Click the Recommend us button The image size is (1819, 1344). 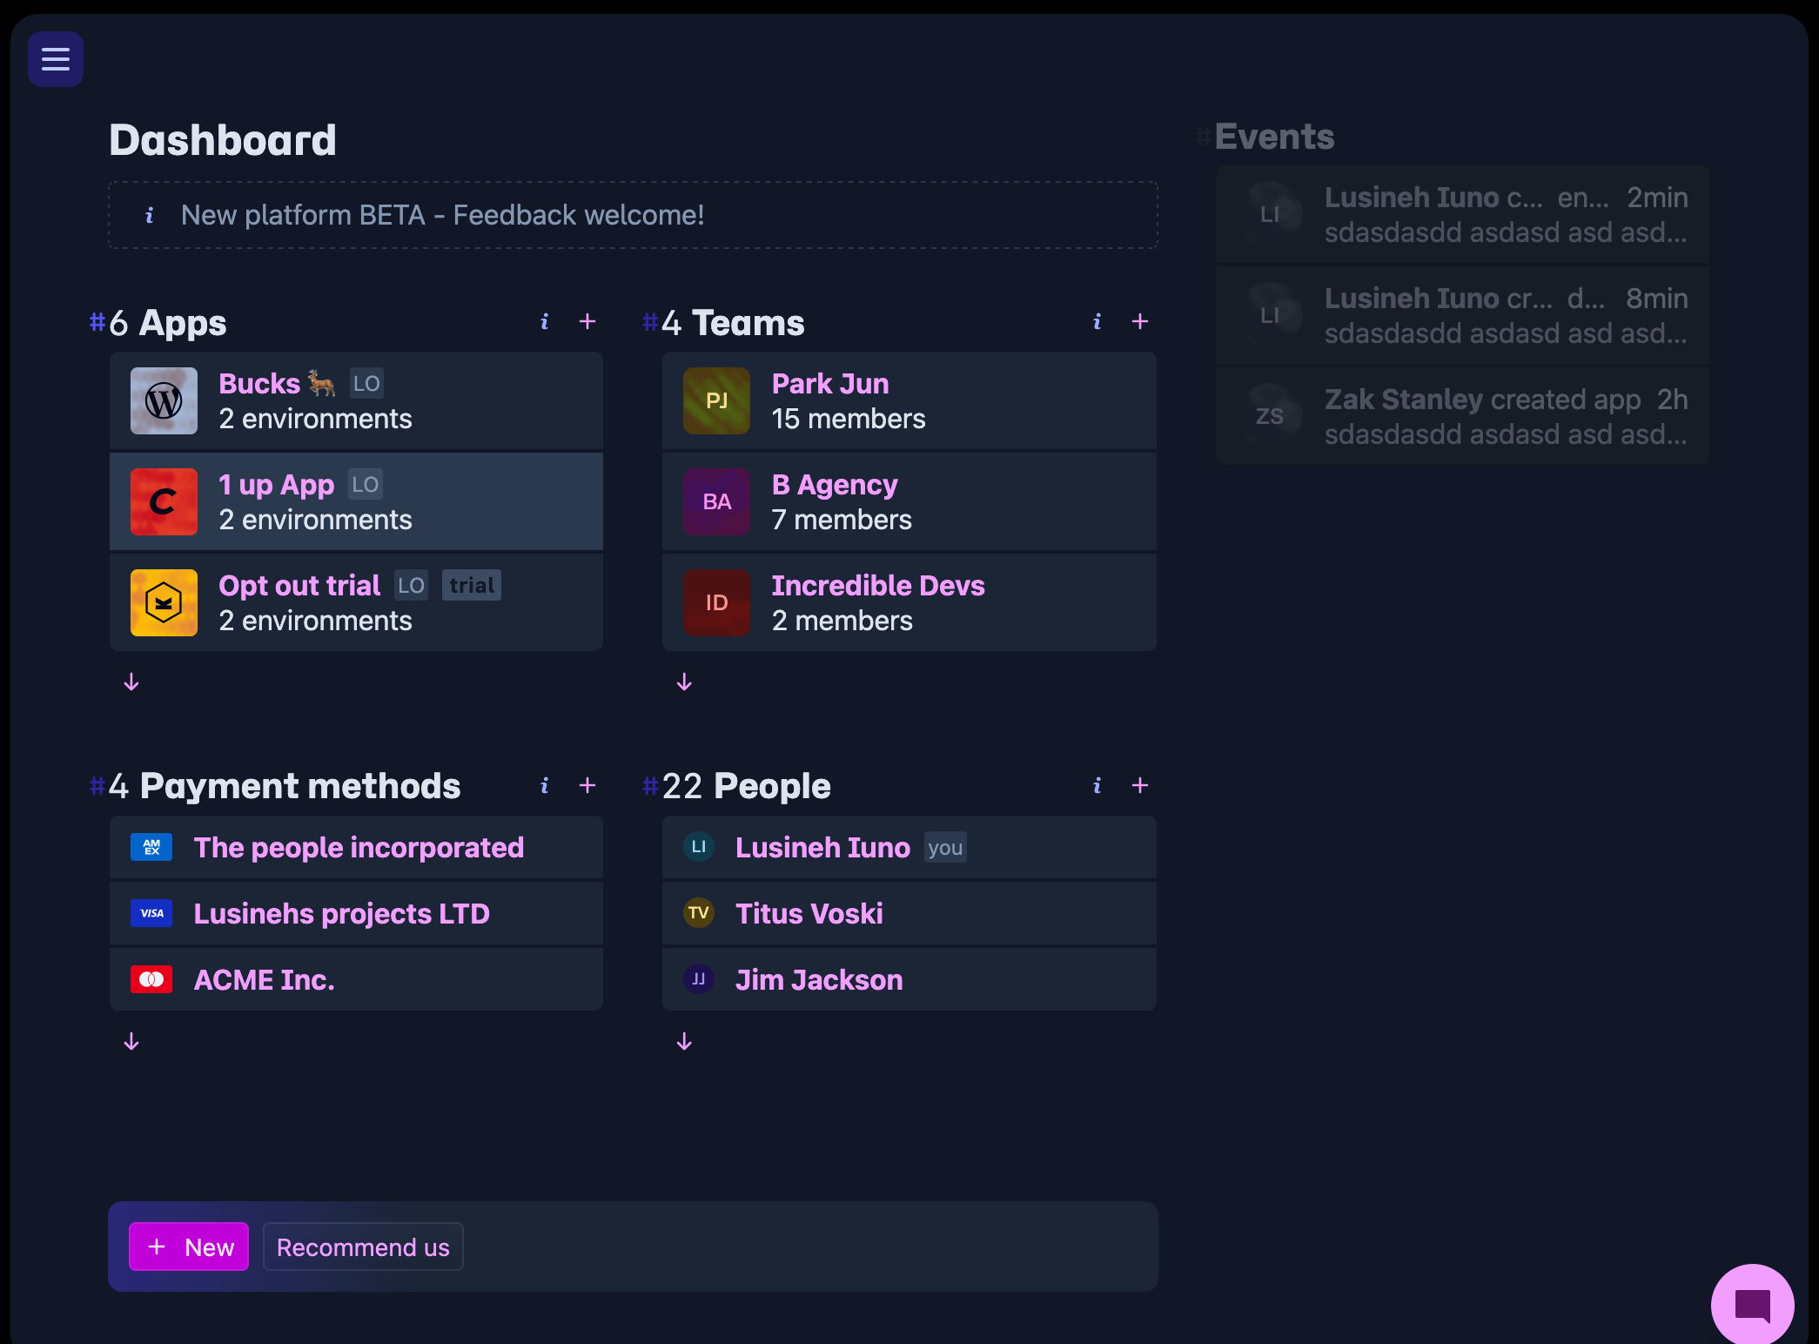point(363,1247)
